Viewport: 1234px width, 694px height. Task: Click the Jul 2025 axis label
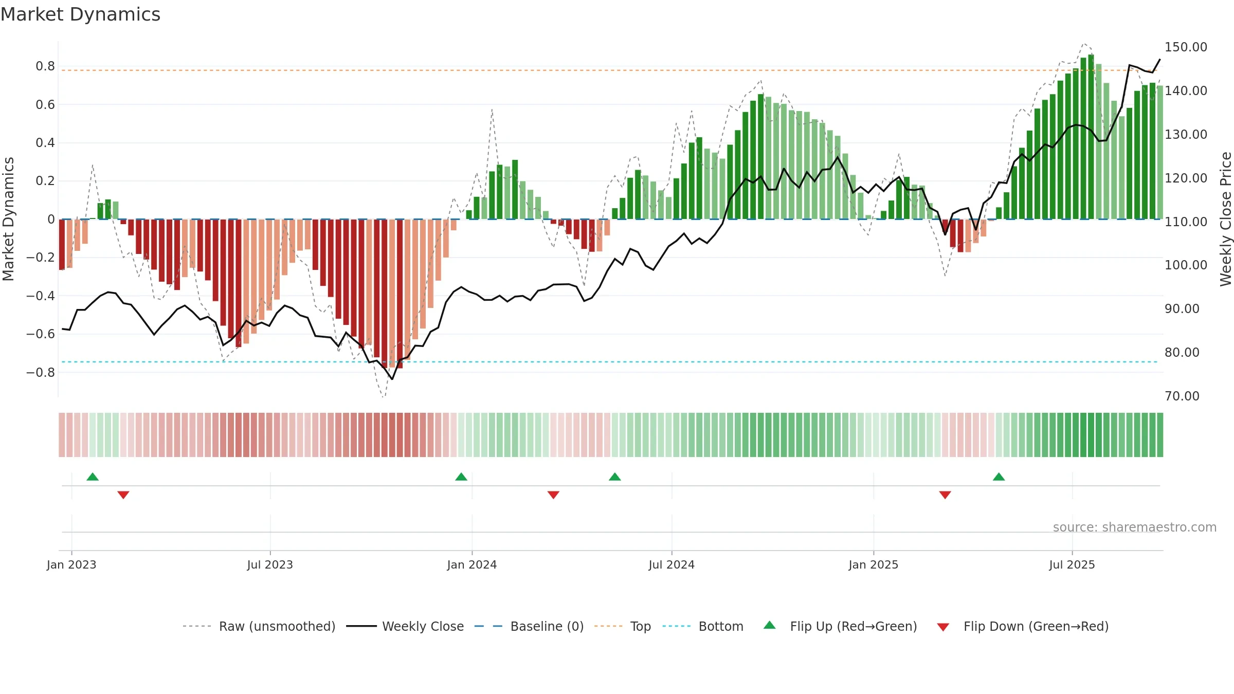click(x=1072, y=564)
